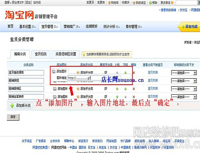Move 旺铺全套装修 category up

[x=117, y=97]
